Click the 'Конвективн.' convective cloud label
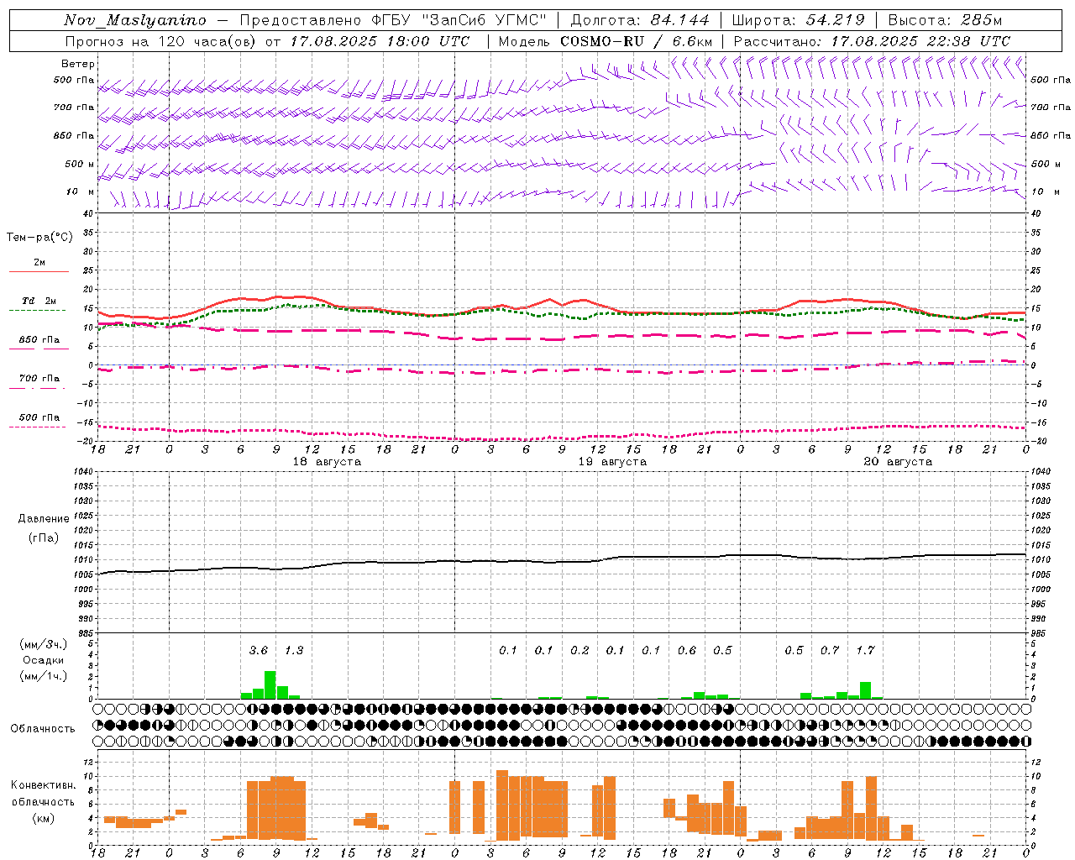Screen dimensions: 1075x860 [x=44, y=785]
